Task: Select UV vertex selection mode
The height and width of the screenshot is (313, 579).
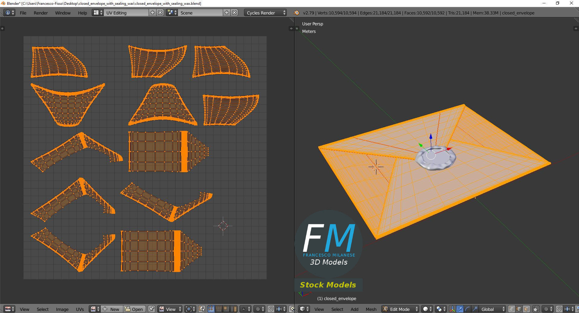Action: (211, 309)
